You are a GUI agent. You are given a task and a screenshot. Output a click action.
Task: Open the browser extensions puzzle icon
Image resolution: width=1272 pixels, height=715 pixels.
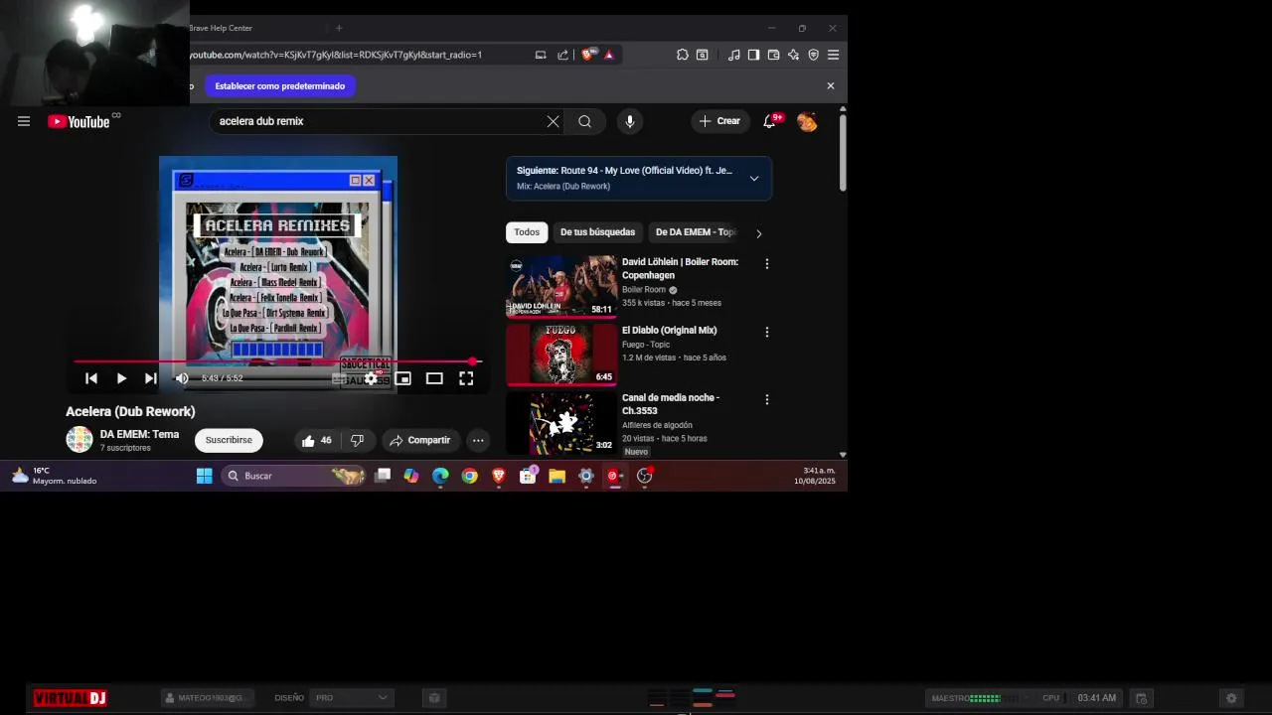click(x=683, y=55)
